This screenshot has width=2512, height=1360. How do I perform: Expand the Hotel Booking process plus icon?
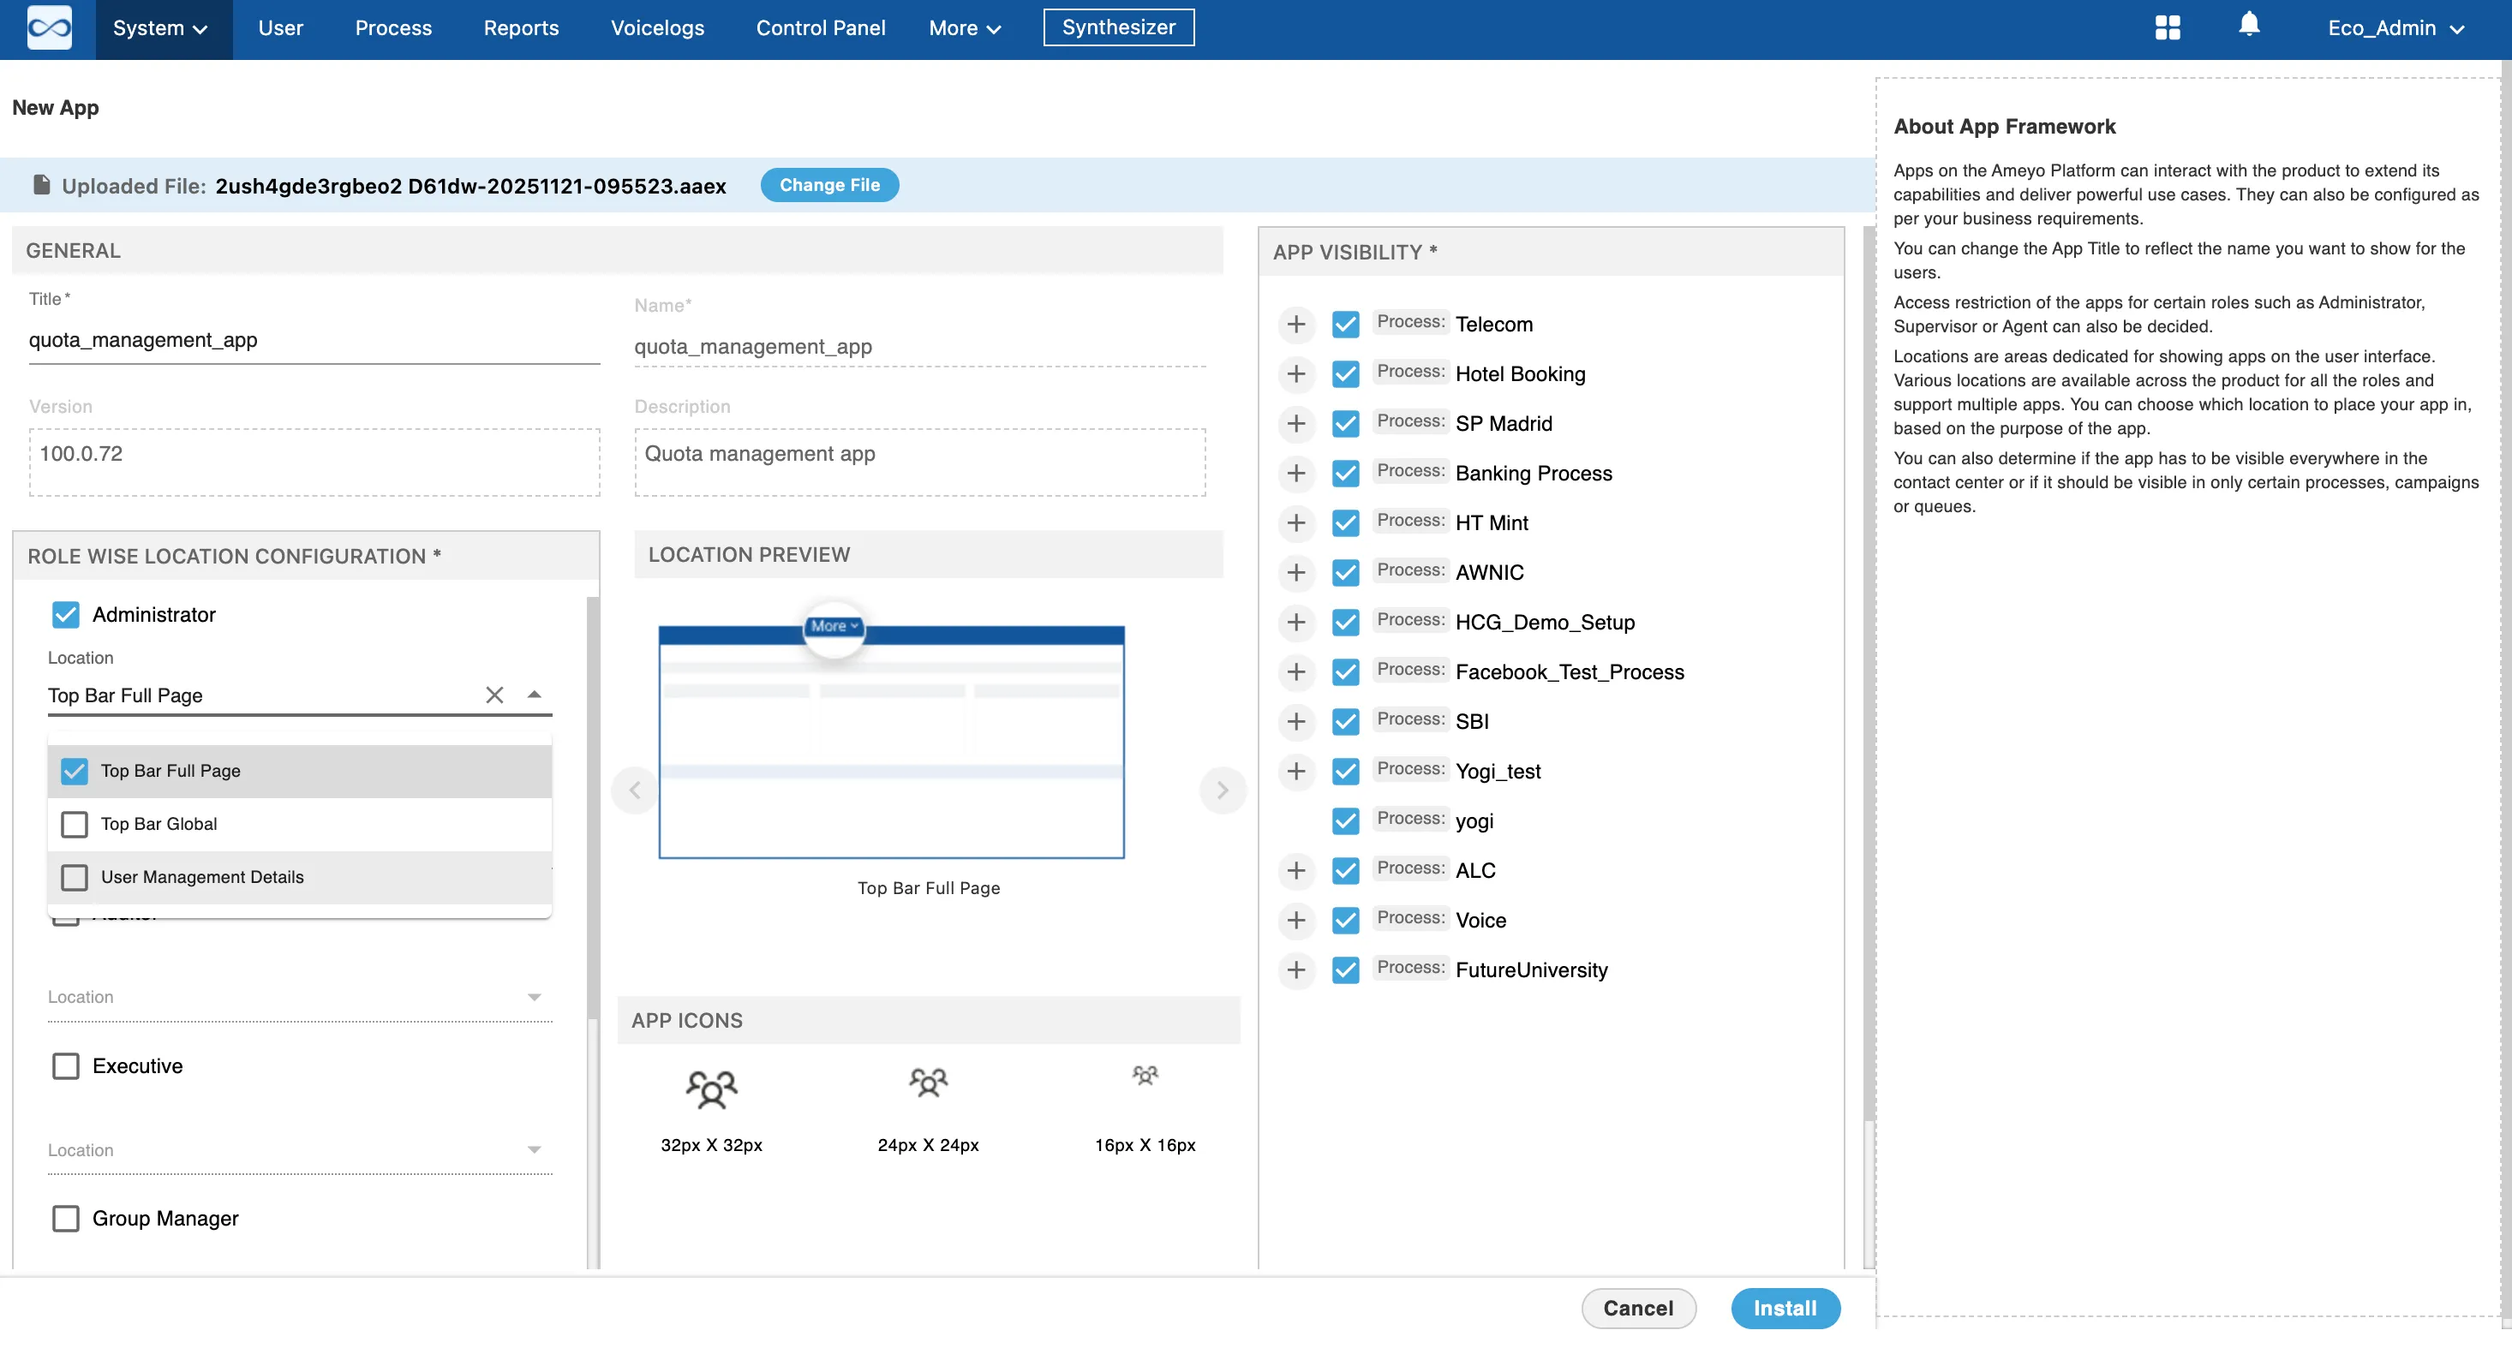(1295, 373)
